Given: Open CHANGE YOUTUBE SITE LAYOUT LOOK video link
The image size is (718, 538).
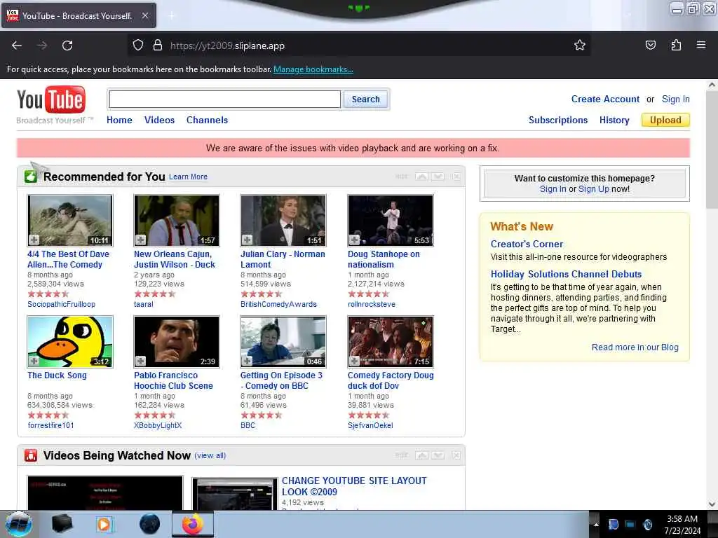Looking at the screenshot, I should tap(354, 486).
